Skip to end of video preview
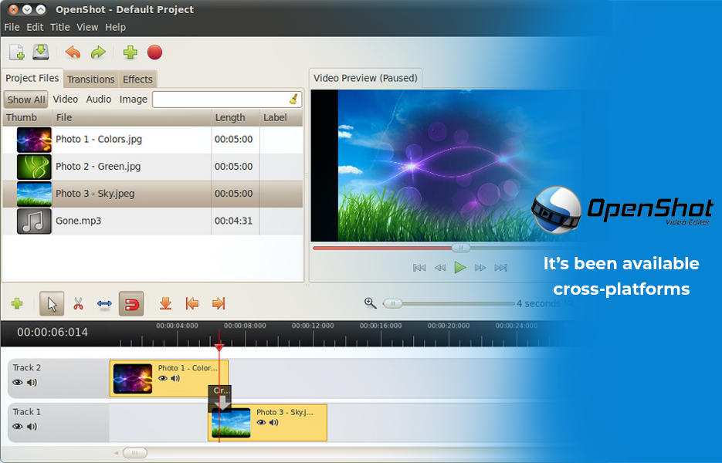 (x=501, y=268)
